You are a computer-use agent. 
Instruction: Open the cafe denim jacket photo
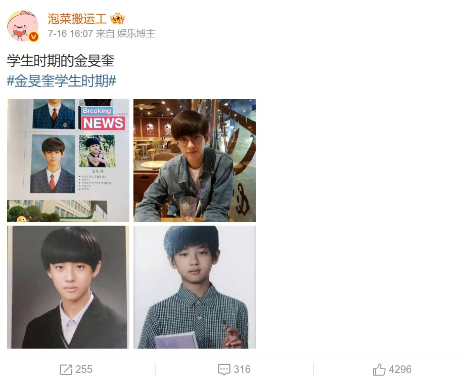click(195, 160)
